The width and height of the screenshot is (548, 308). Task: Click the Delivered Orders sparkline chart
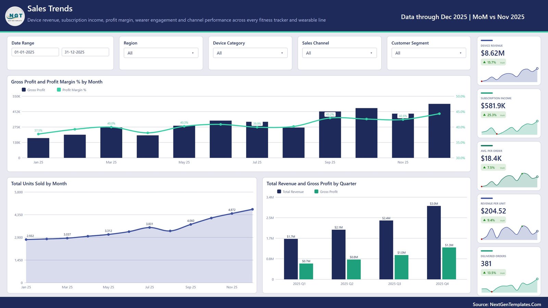click(509, 285)
